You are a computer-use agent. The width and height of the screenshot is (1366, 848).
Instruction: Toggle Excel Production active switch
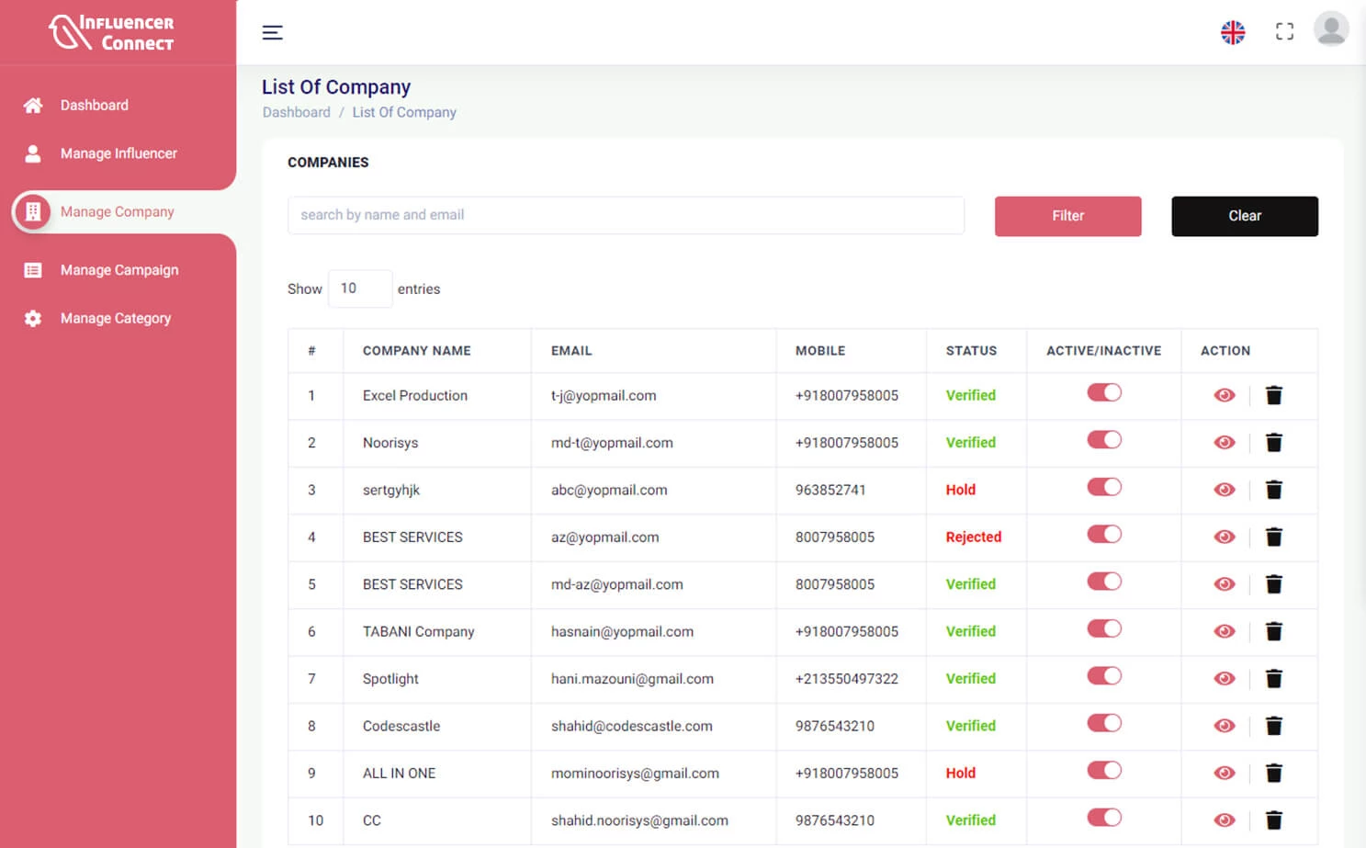click(1103, 392)
